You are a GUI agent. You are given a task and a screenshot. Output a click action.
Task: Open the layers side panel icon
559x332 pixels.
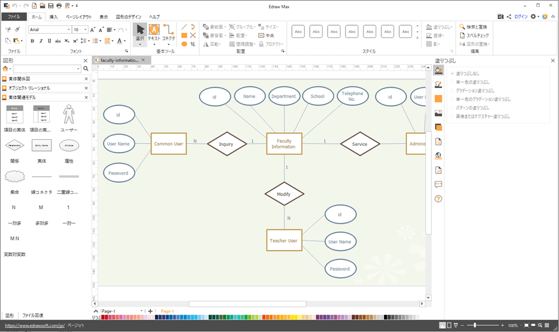click(x=438, y=127)
